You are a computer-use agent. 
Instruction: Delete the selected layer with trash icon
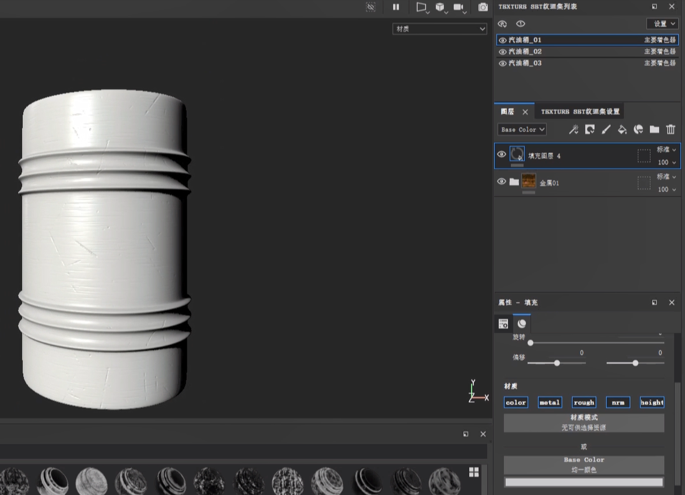(x=671, y=130)
